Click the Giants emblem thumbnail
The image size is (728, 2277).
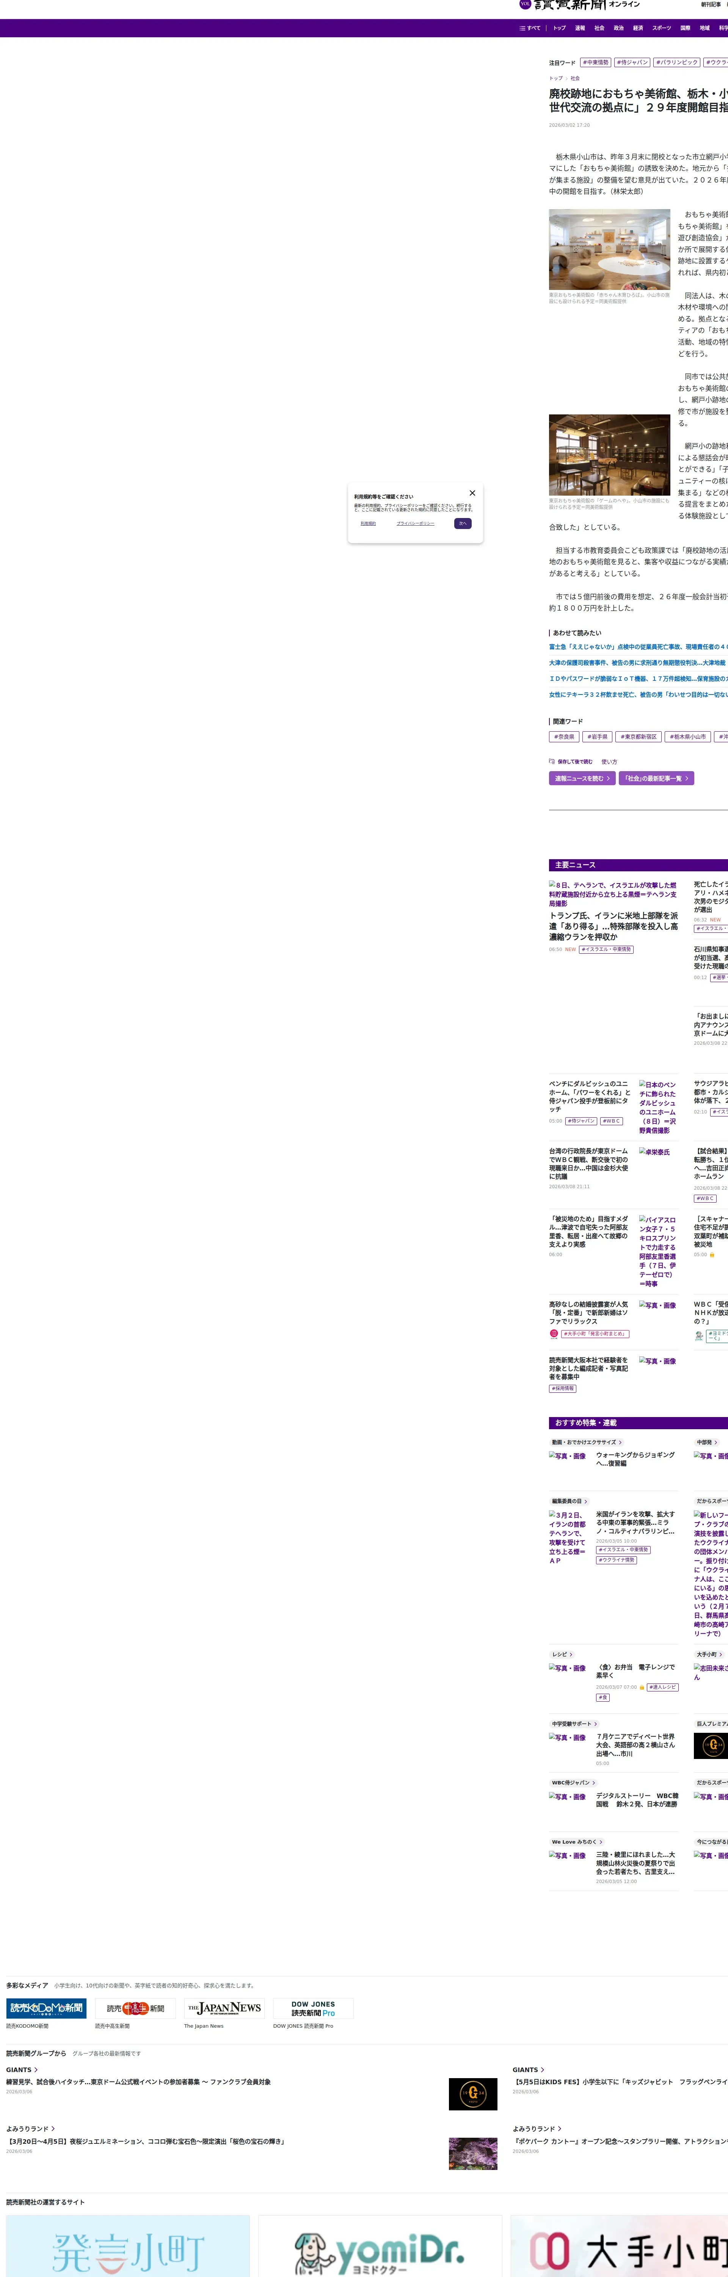click(x=473, y=2094)
